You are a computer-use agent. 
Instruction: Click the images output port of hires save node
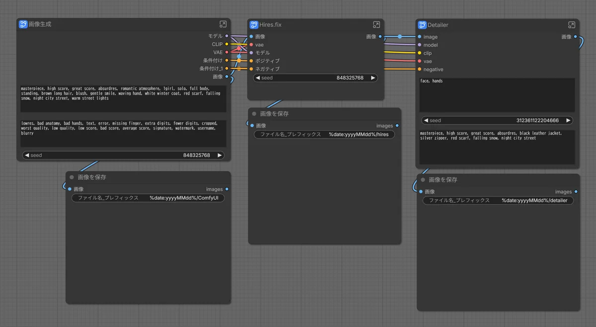(397, 126)
